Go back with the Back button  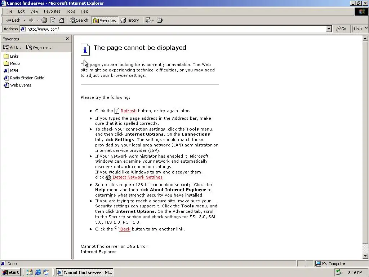coord(13,20)
